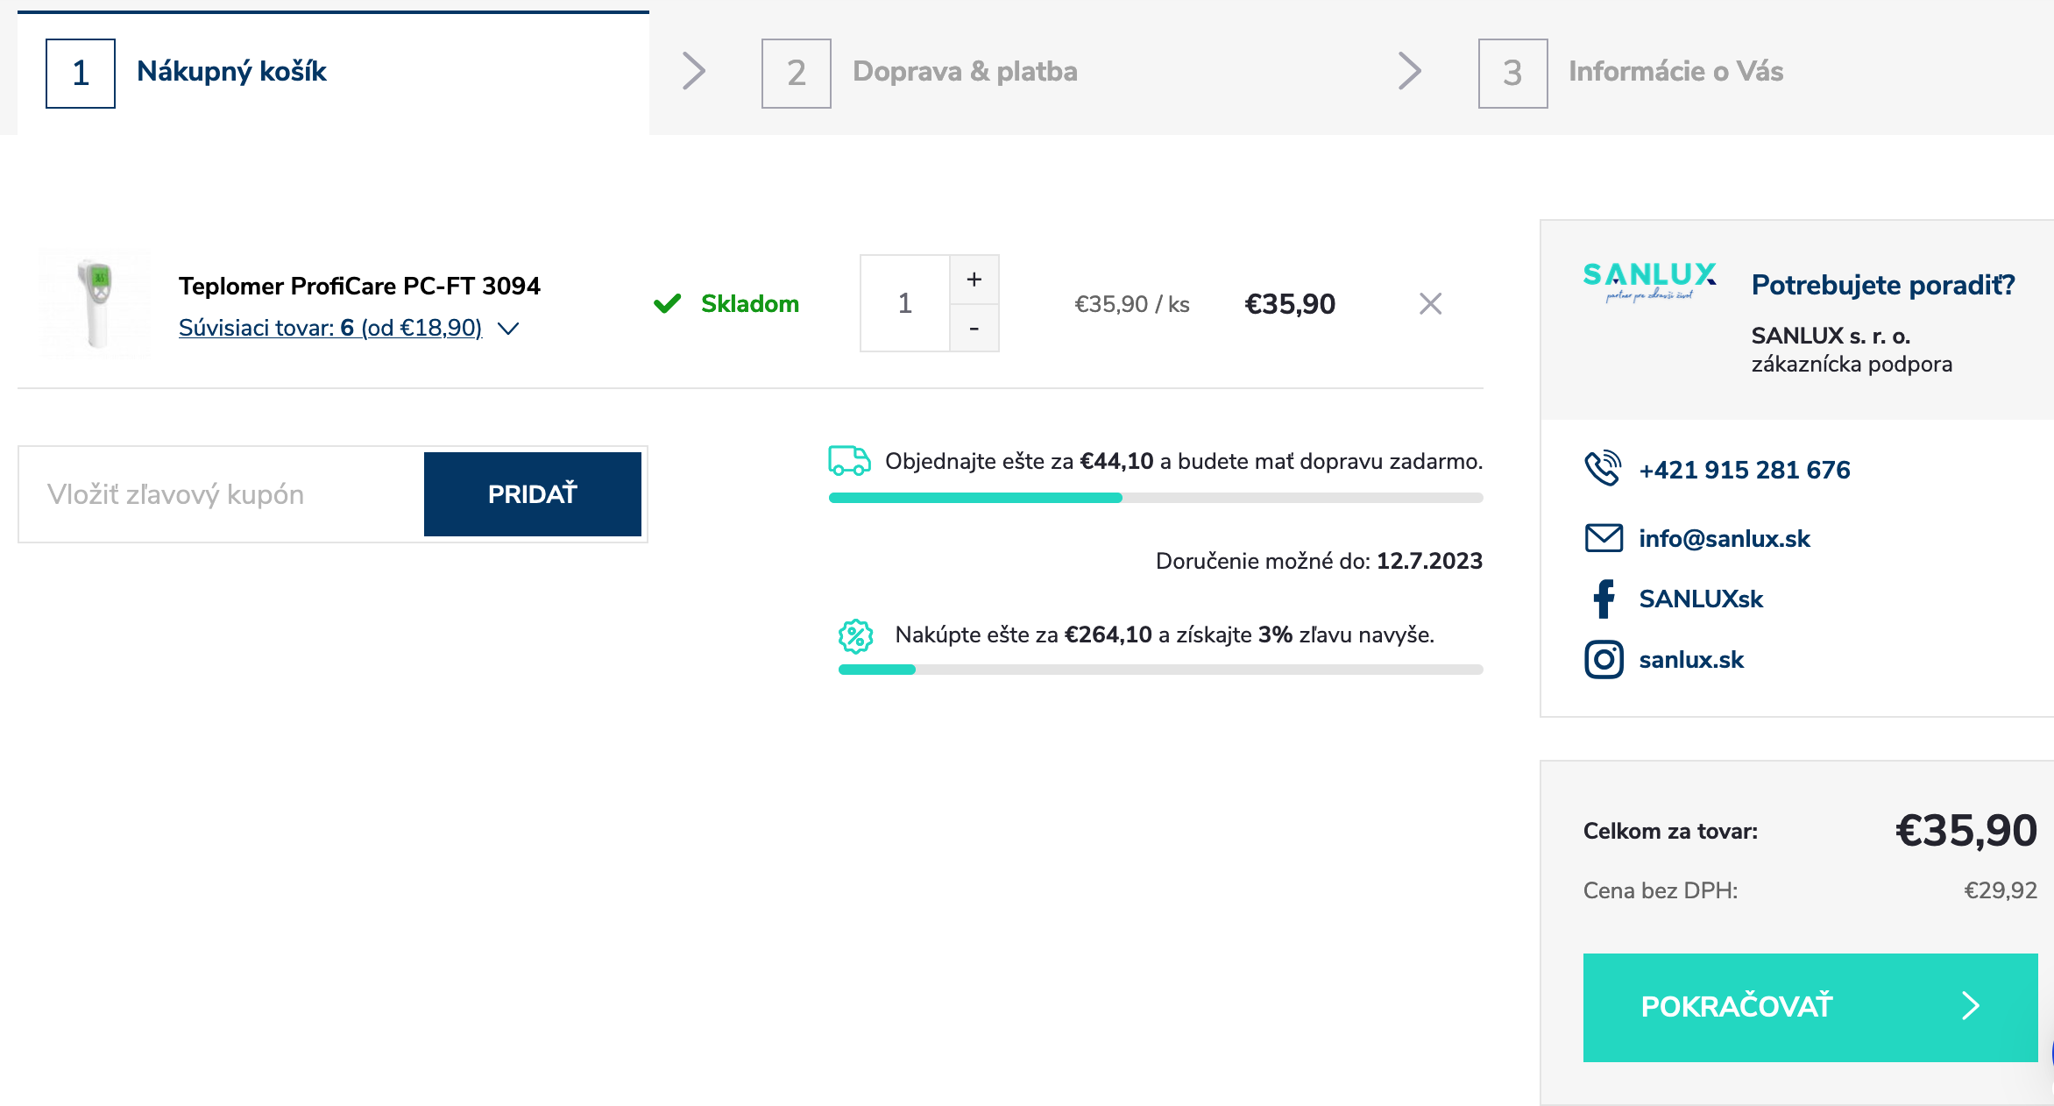
Task: Click the Nakúpte ešte za €264,10 message
Action: coord(1165,635)
